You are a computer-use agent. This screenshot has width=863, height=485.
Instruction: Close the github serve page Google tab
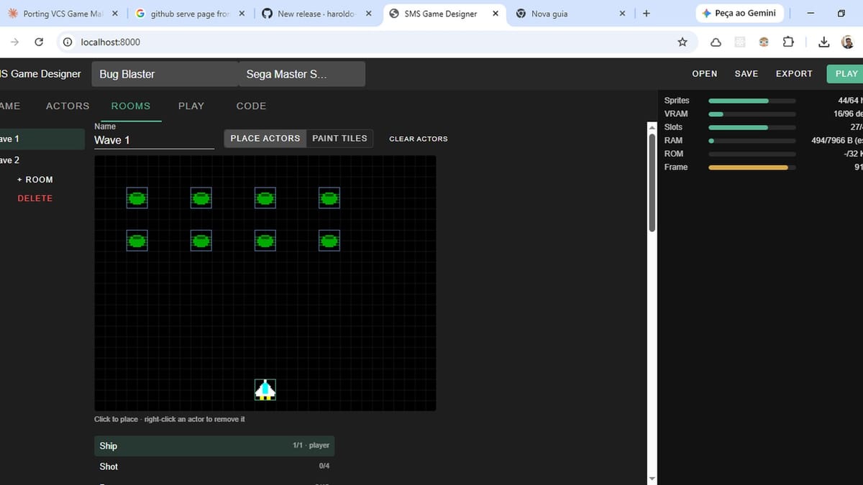coord(241,14)
